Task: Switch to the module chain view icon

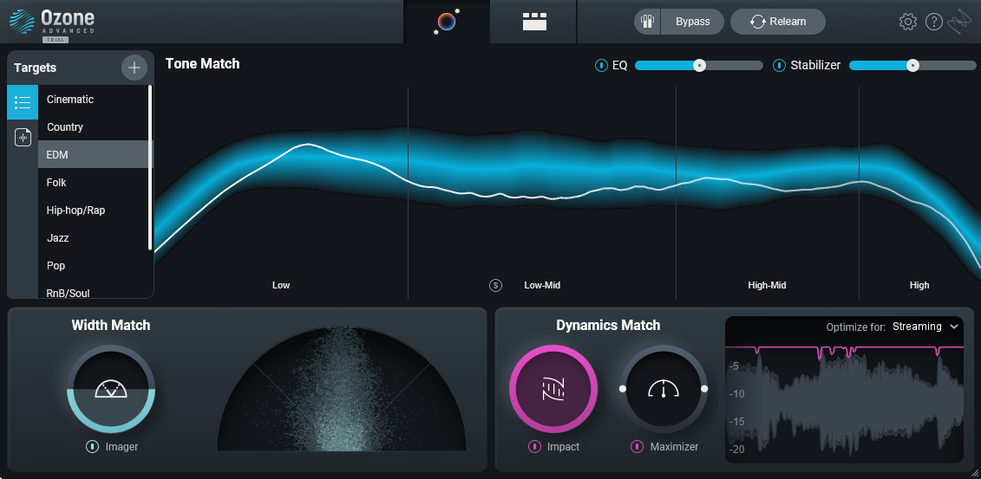Action: click(x=534, y=22)
